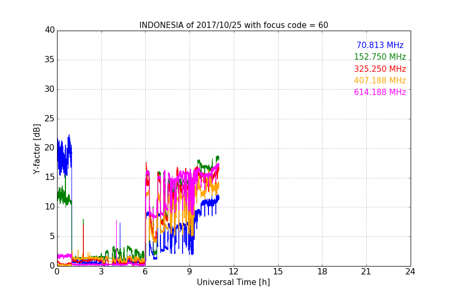Click the x-axis tick label '24'

coord(410,272)
